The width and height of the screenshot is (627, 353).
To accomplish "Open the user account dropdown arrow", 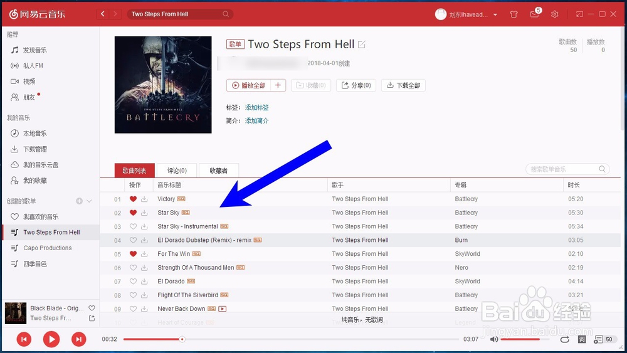I will click(x=495, y=15).
